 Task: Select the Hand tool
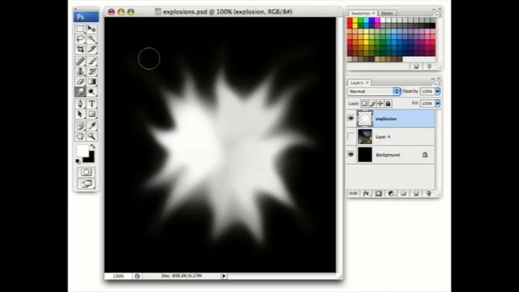[x=80, y=136]
